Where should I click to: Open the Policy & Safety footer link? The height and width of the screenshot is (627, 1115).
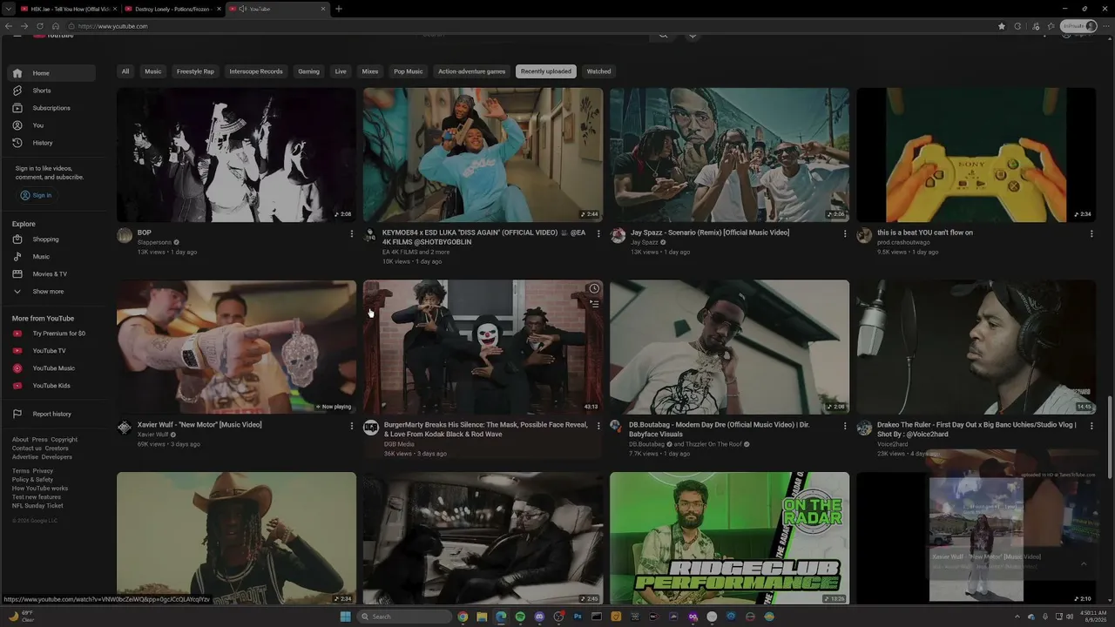[32, 480]
